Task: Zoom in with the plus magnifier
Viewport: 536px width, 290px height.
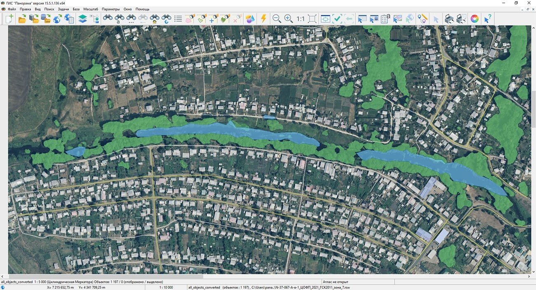Action: [288, 19]
